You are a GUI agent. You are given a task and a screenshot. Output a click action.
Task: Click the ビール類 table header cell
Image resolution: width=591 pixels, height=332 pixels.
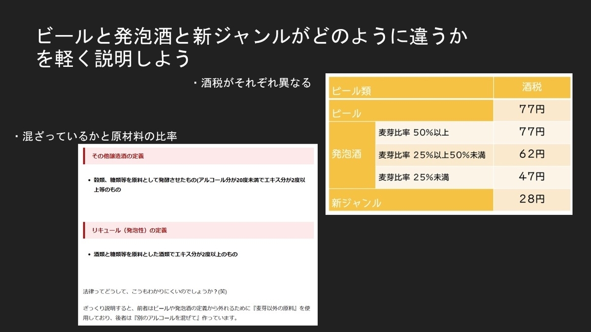(411, 89)
